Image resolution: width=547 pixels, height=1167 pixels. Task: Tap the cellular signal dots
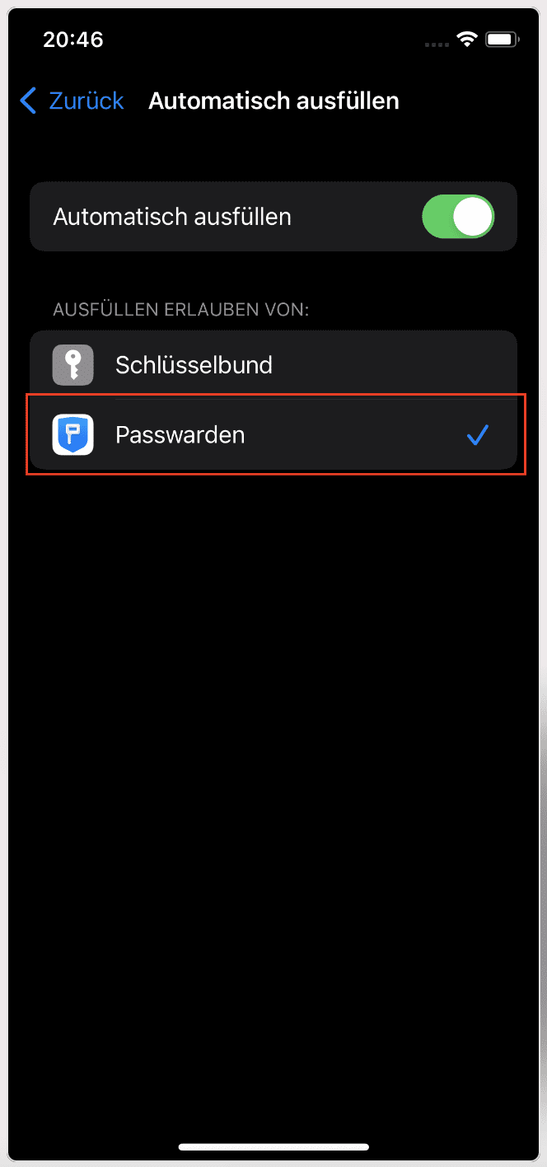[x=437, y=43]
